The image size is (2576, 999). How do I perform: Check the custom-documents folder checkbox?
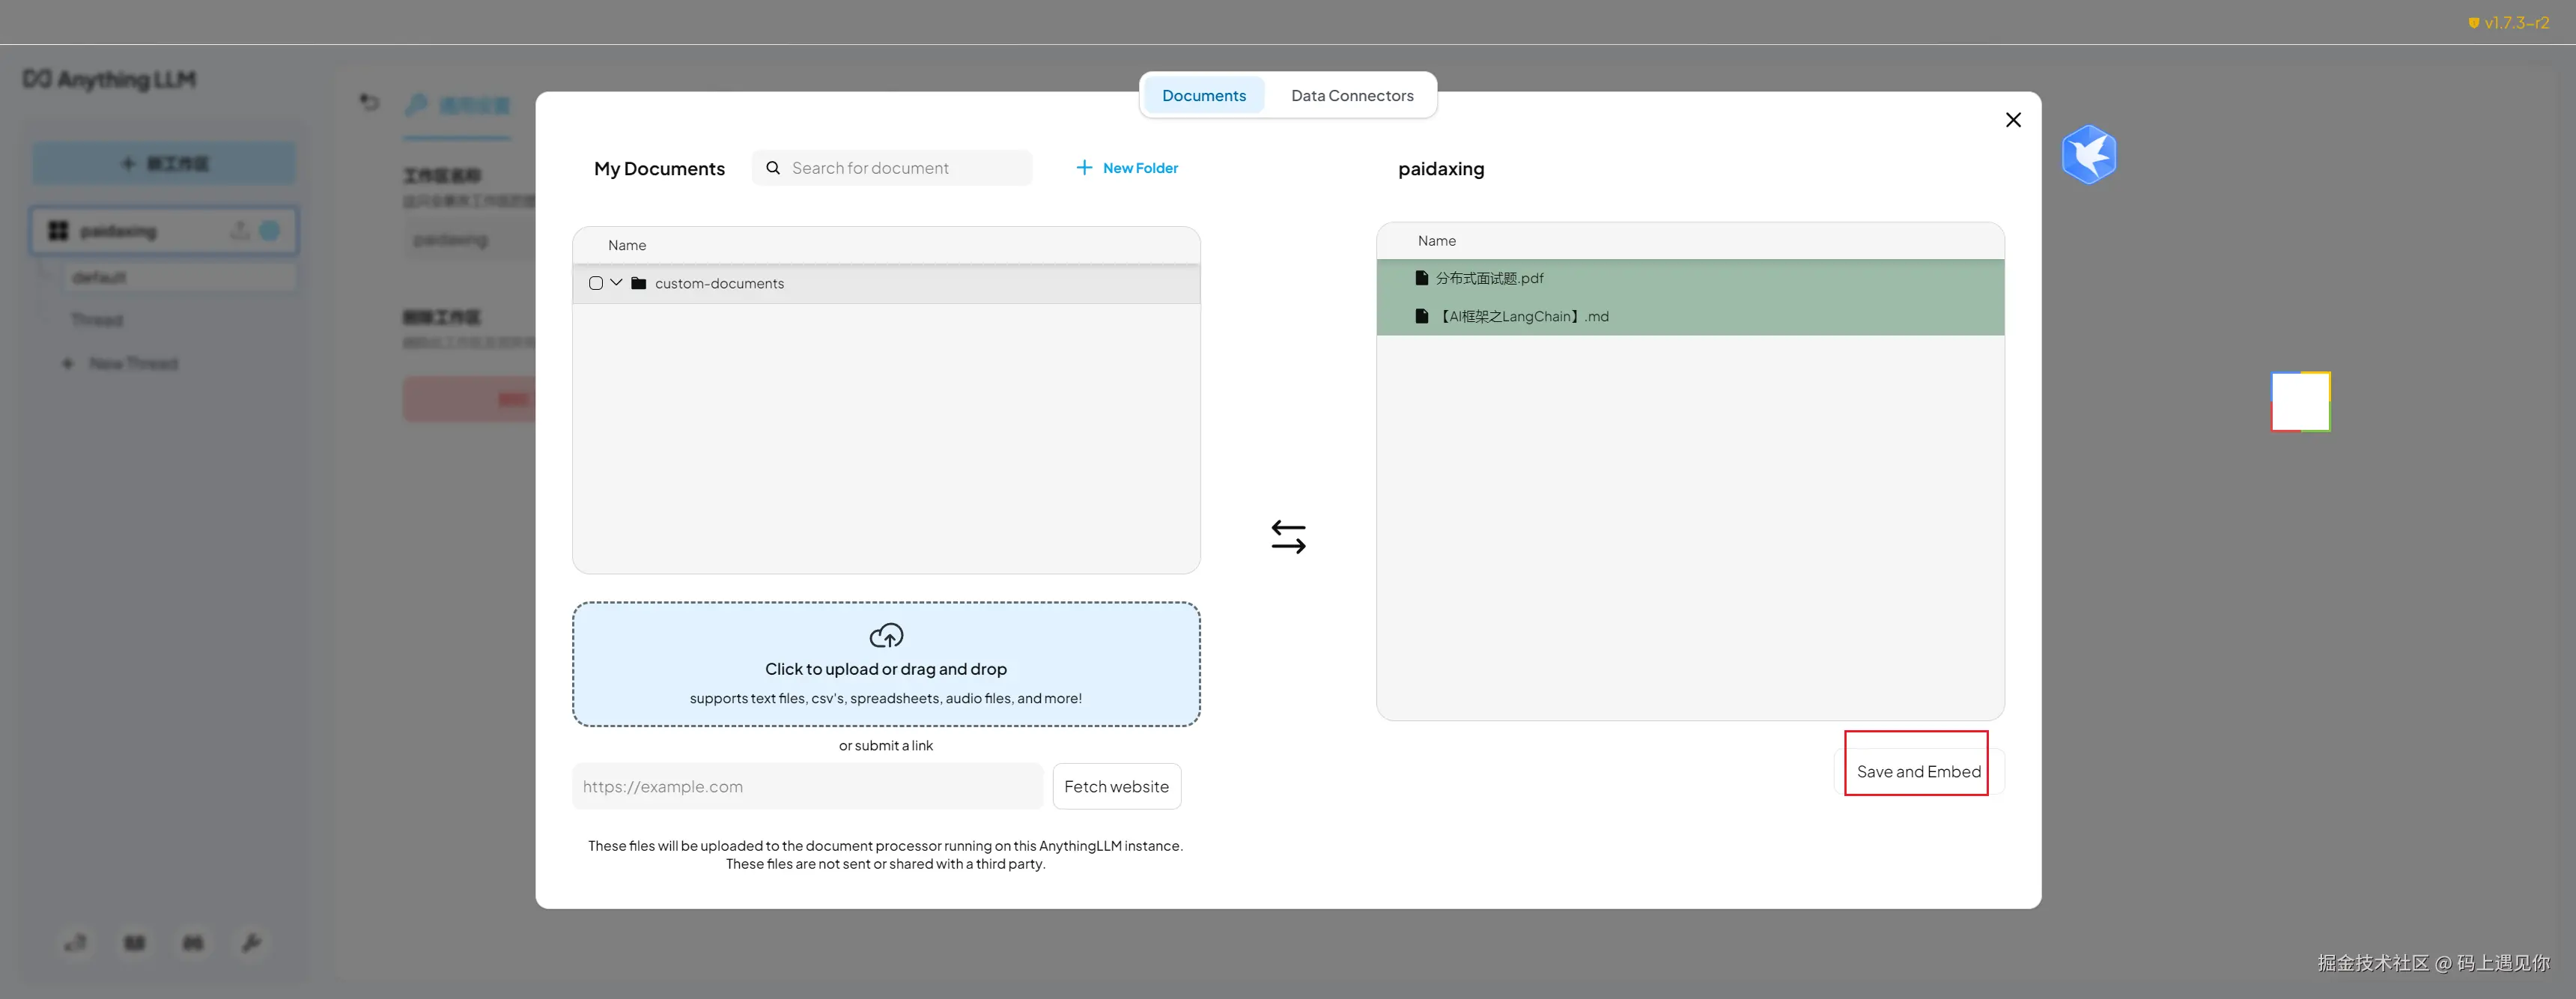(596, 283)
